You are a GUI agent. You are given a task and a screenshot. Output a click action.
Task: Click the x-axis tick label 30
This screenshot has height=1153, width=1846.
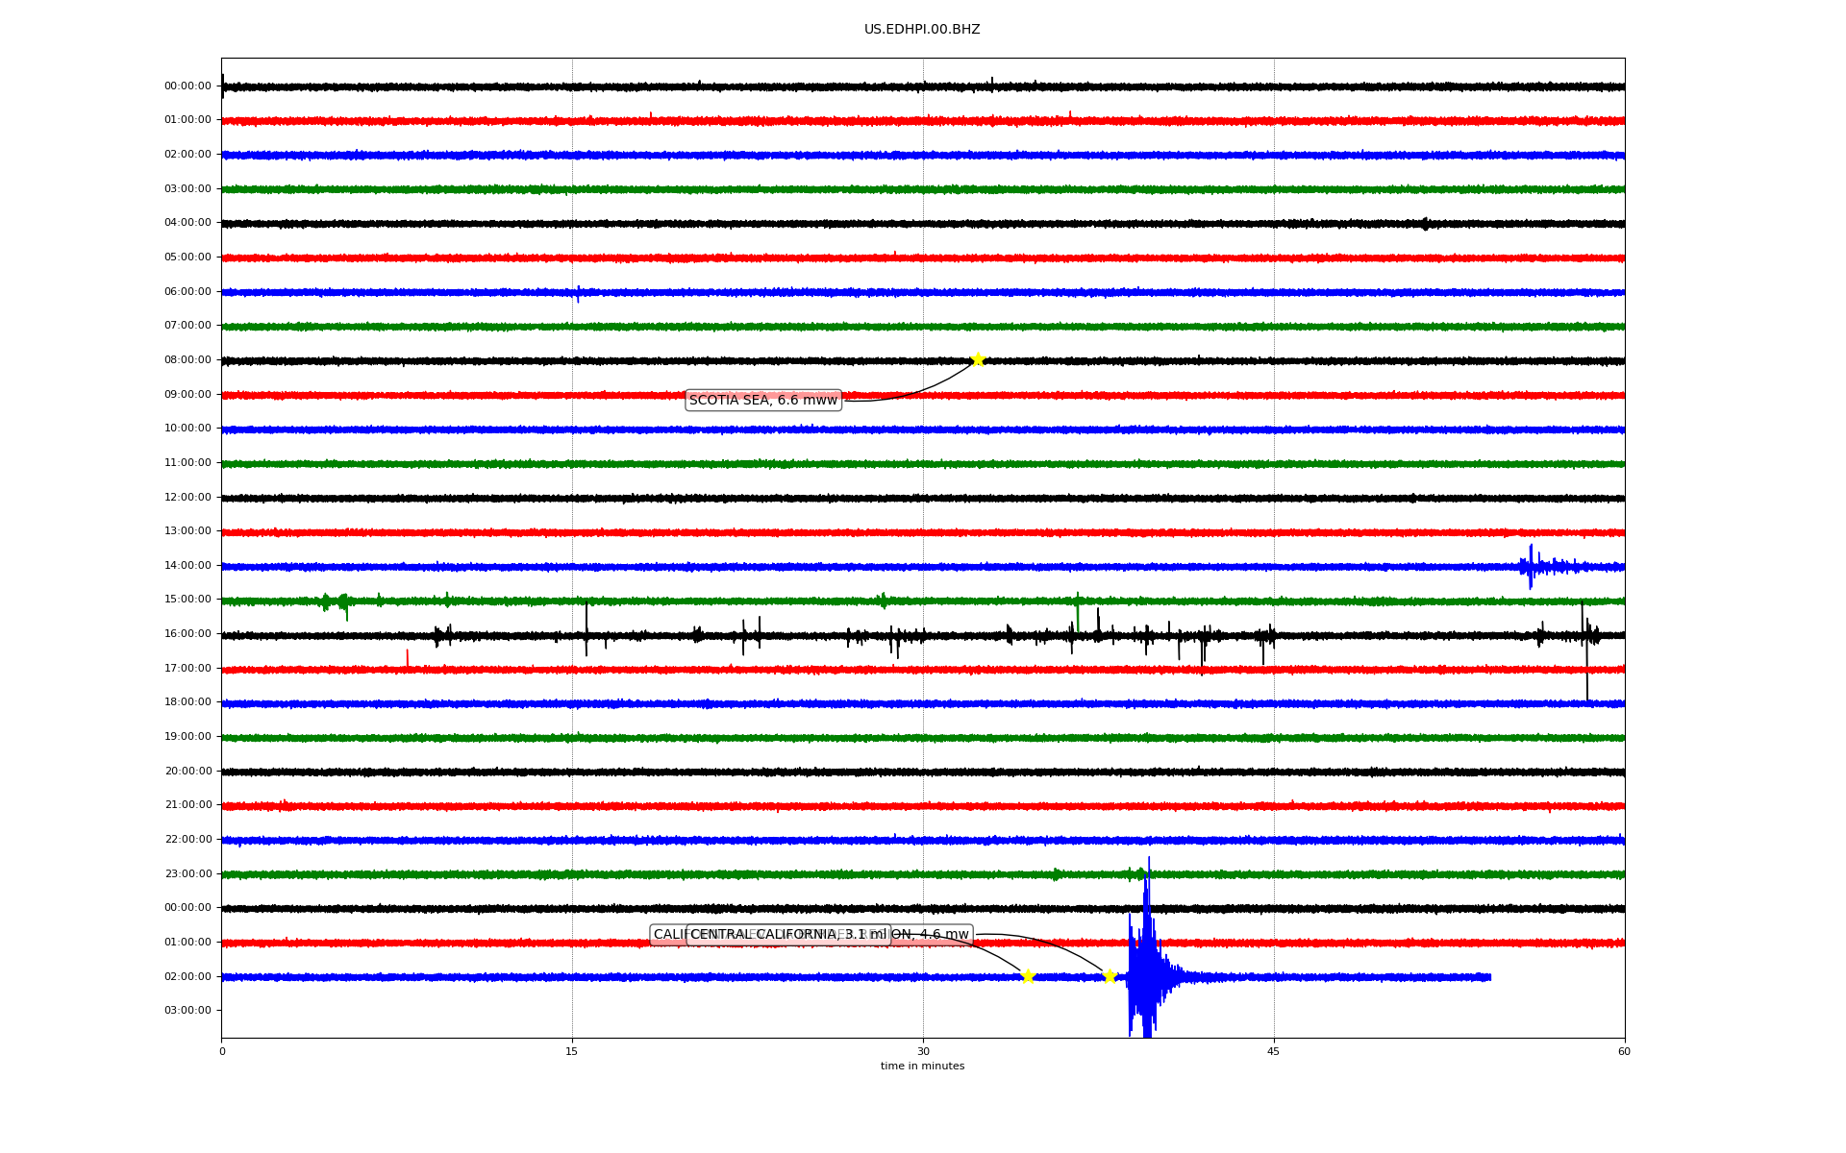(923, 1051)
